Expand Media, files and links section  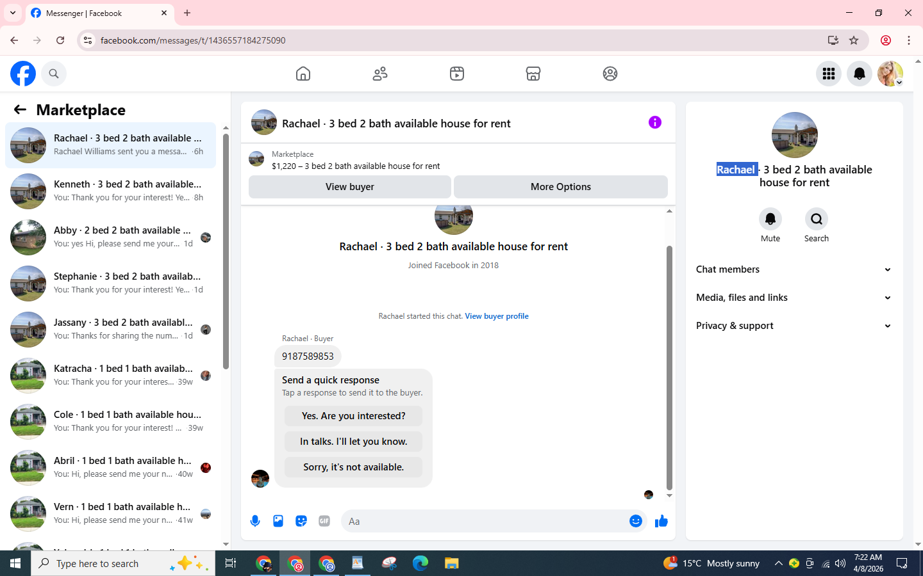pos(794,298)
